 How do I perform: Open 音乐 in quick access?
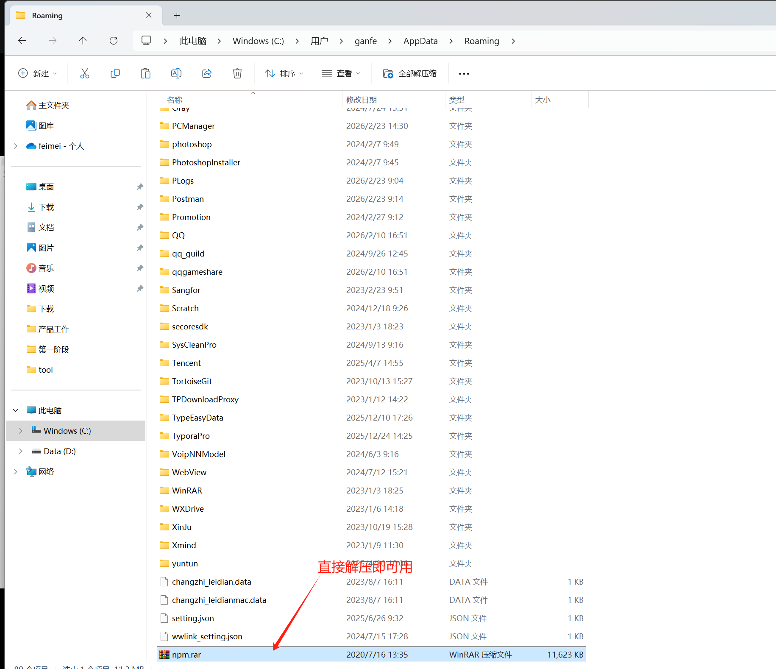pyautogui.click(x=40, y=268)
